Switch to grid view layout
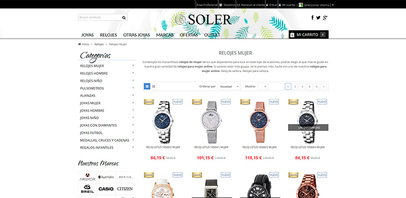Viewport: 406px width, 198px height. [147, 86]
